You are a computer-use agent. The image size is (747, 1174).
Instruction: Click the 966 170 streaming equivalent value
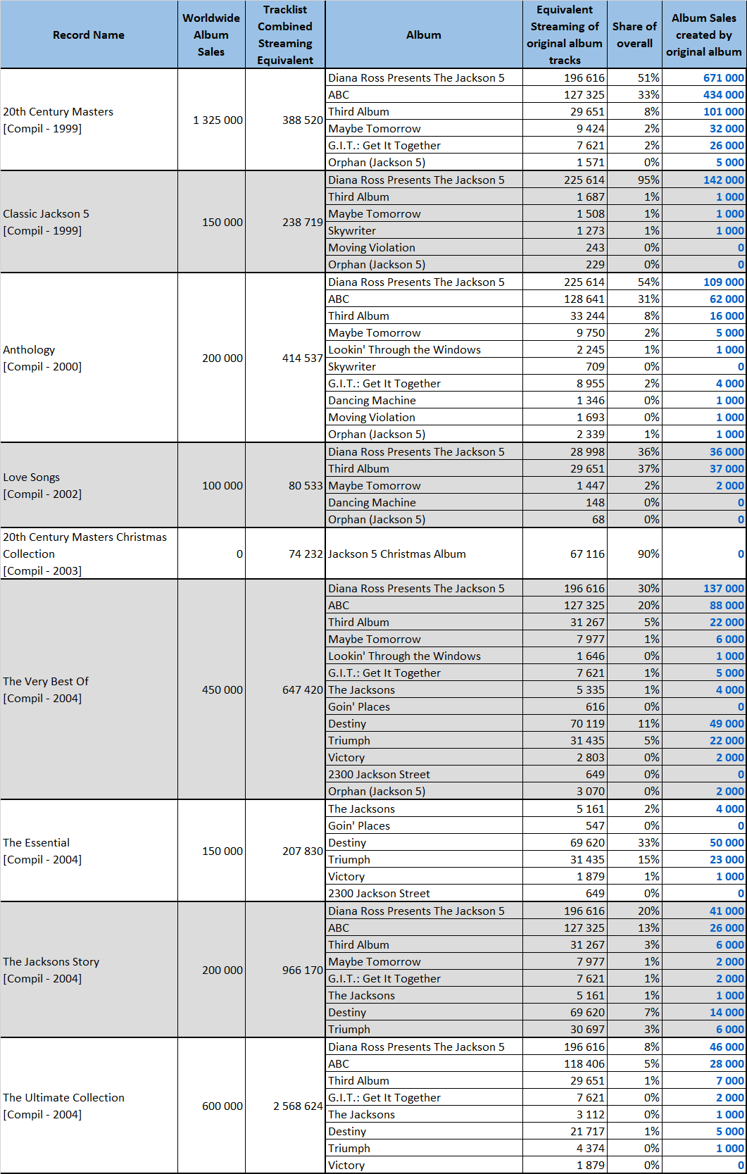[x=303, y=970]
